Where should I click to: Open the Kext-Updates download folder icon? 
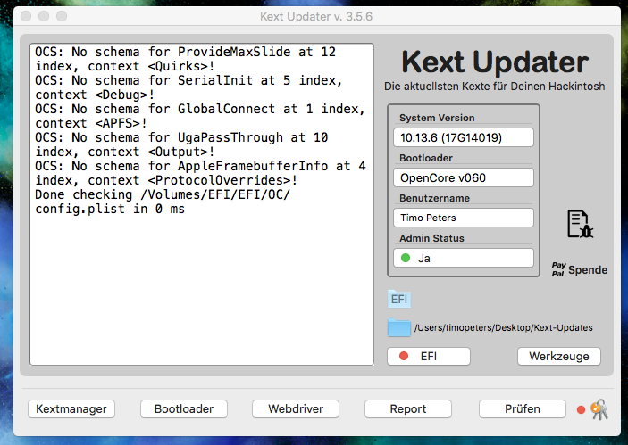[399, 327]
